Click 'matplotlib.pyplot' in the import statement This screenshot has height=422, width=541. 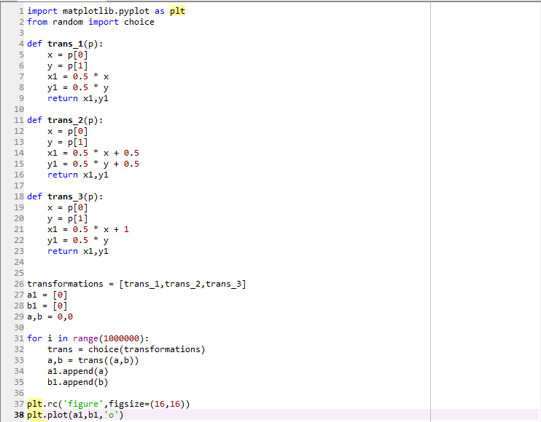coord(106,11)
